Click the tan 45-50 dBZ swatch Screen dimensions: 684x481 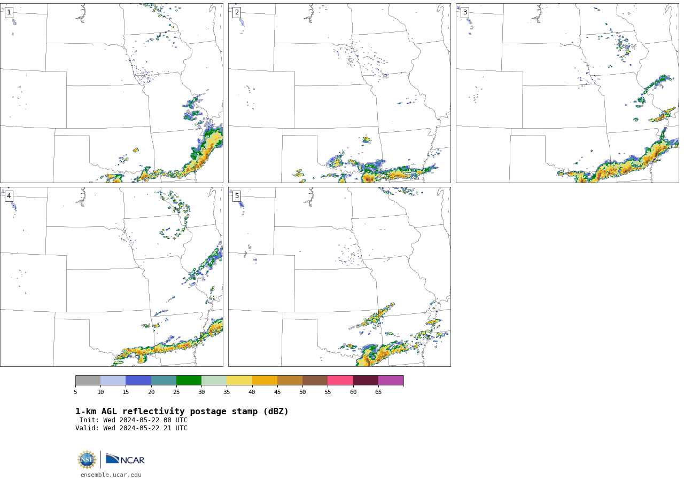coord(290,380)
